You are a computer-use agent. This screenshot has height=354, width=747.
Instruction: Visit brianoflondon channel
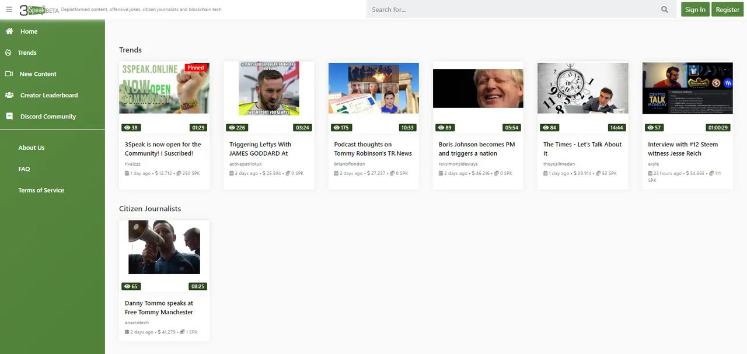(350, 164)
